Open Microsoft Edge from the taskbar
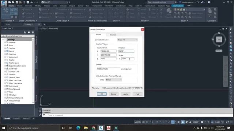The height and width of the screenshot is (131, 234). [x=78, y=128]
